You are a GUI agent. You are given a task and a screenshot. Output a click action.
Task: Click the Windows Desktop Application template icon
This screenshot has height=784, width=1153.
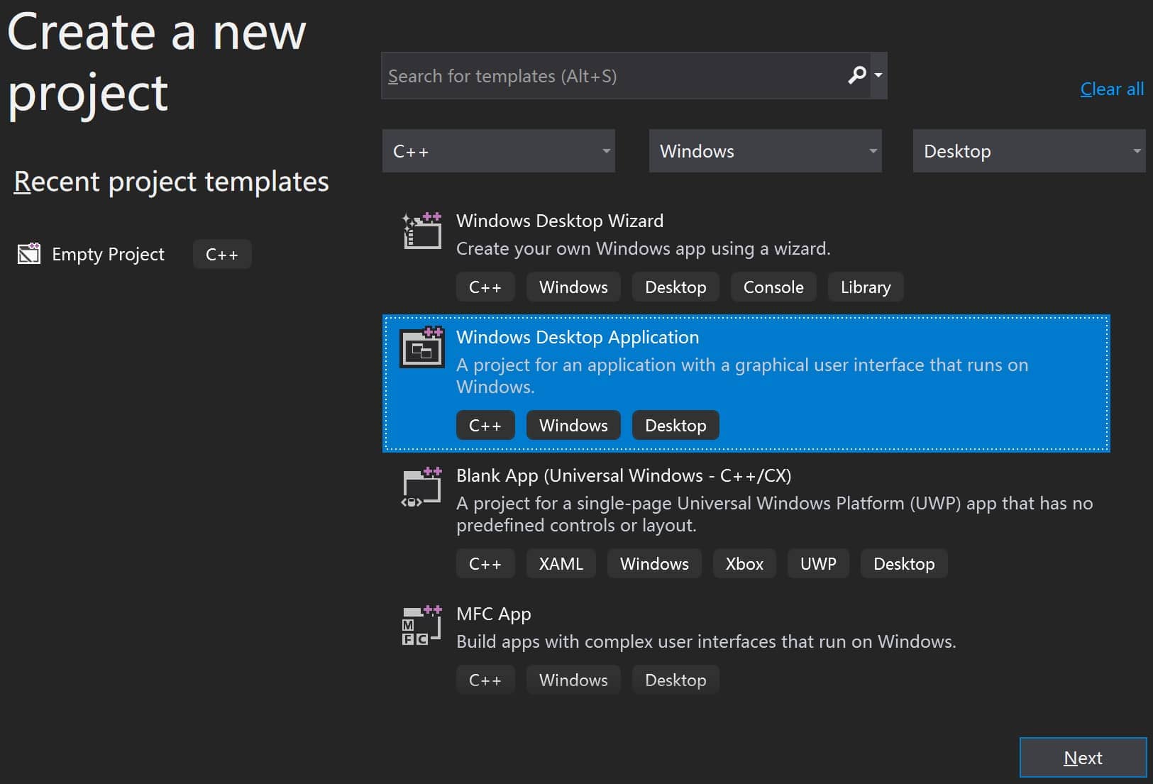tap(422, 347)
